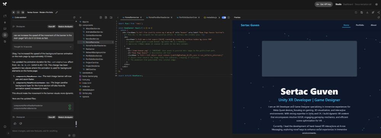The height and width of the screenshot is (138, 381).
Task: Open settings gear icon at top right
Action: 376,4
